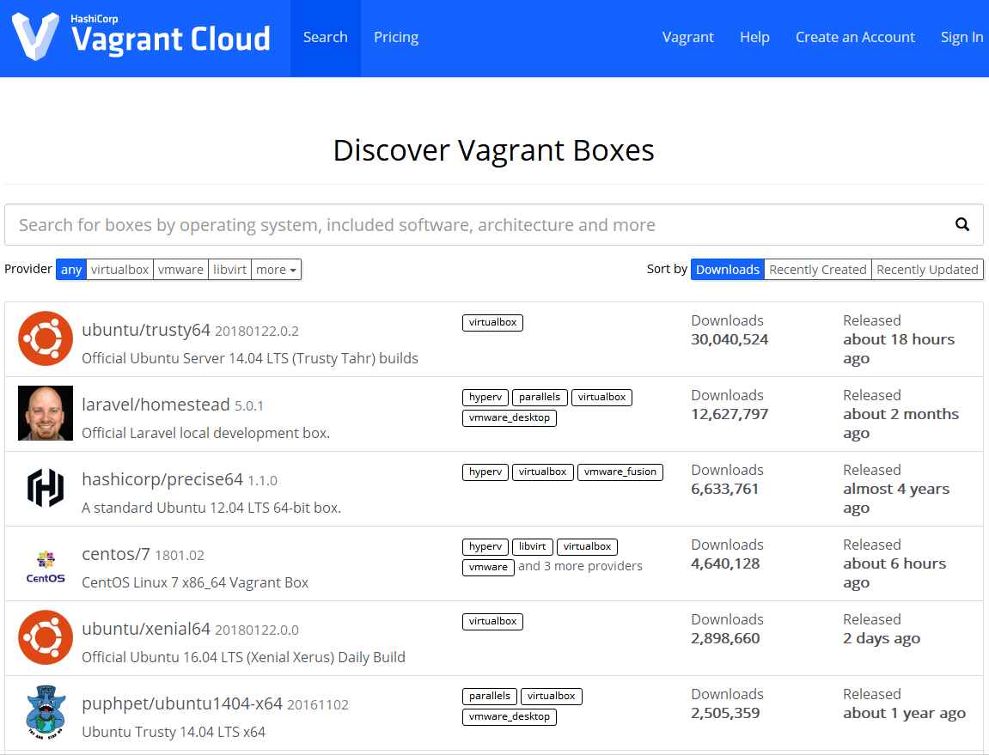Screen dimensions: 989x755
Task: Click the ubuntu/trusty64 Ubuntu logo
Action: [x=46, y=338]
